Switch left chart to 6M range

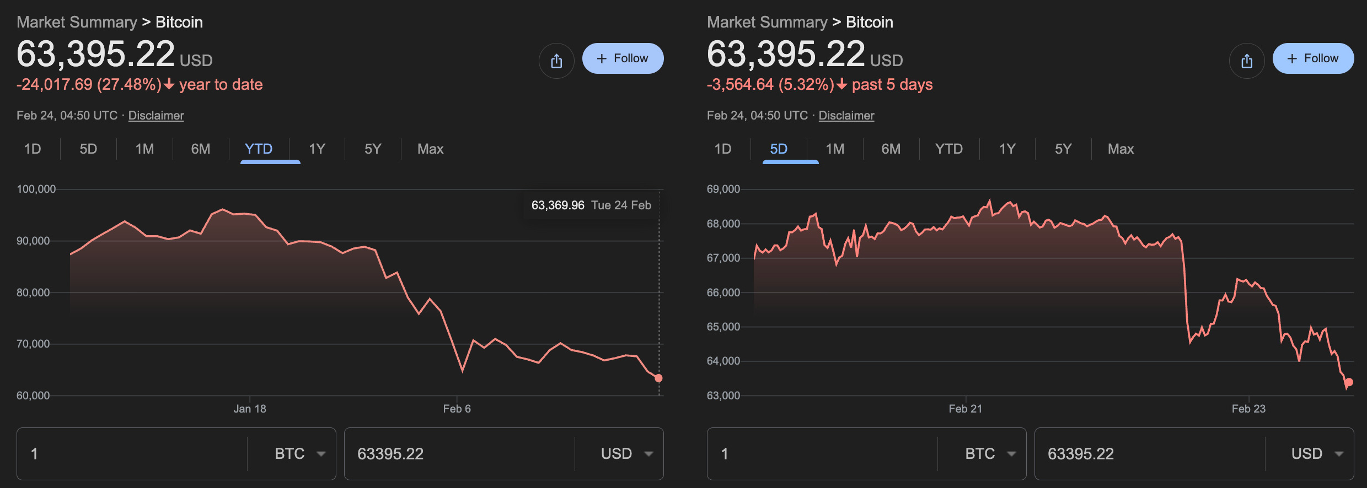(x=201, y=149)
